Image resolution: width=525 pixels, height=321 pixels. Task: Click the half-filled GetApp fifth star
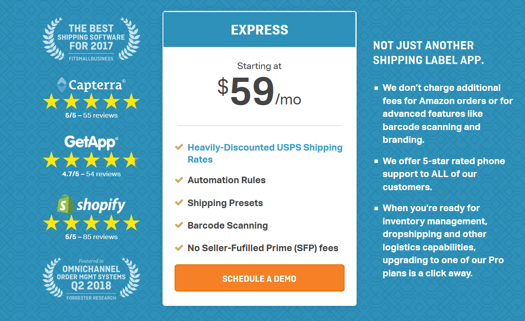point(131,160)
